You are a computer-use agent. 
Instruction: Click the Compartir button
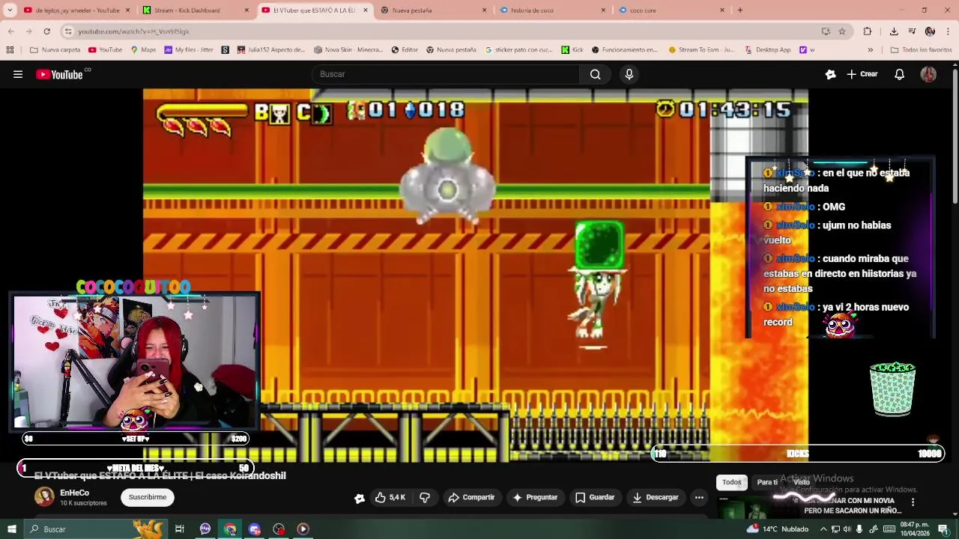tap(471, 497)
